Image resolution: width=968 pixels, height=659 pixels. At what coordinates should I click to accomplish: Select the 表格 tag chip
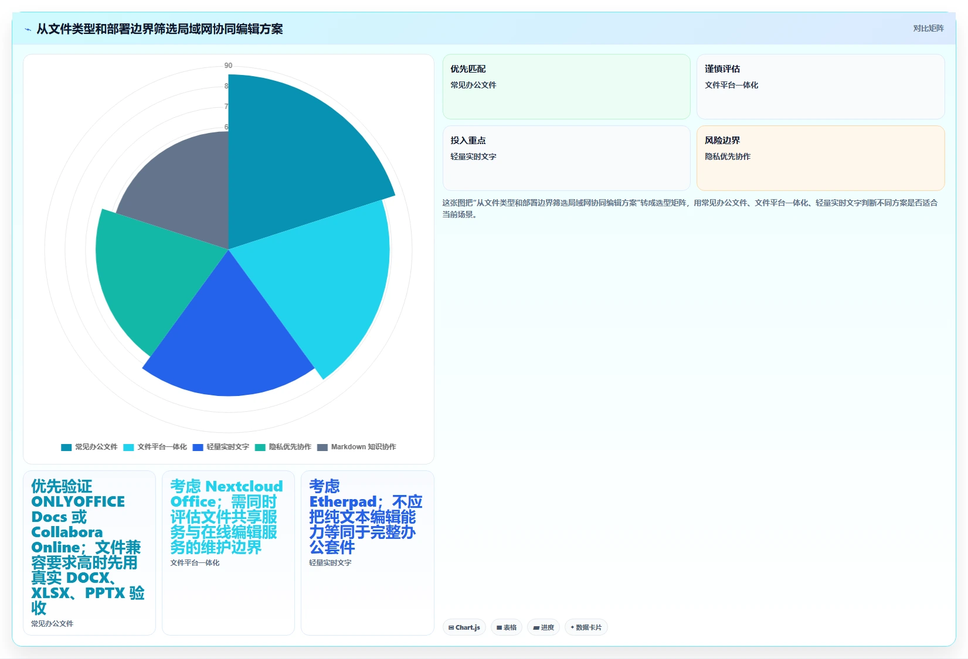pos(507,627)
